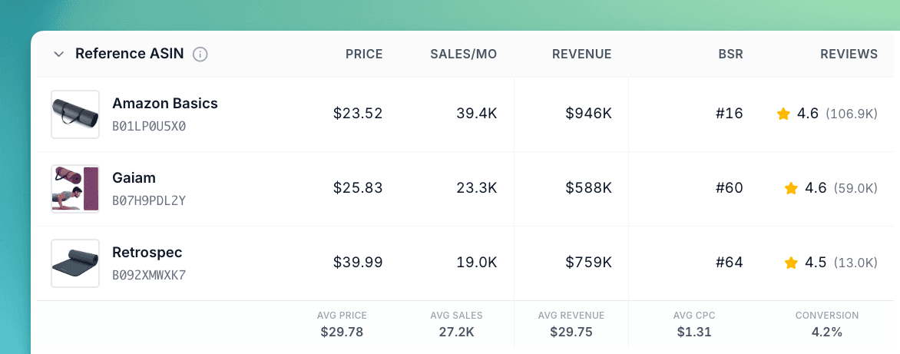Click the Retrospec rating star icon
This screenshot has width=900, height=354.
(791, 263)
